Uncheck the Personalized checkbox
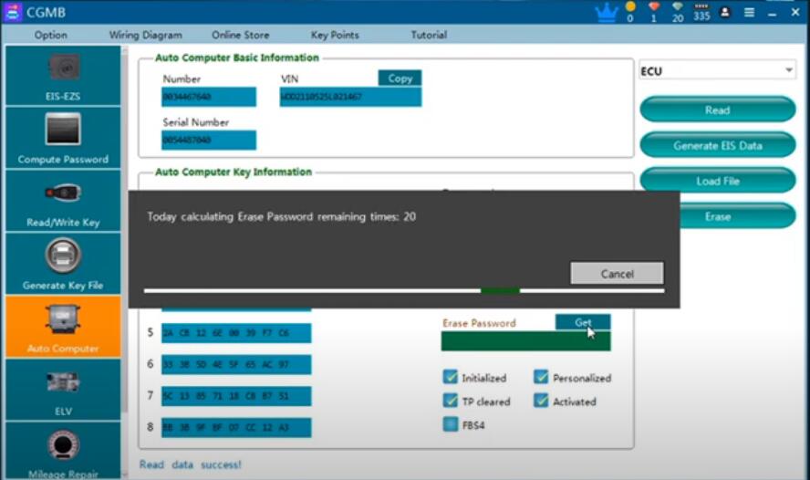The height and width of the screenshot is (480, 810). (x=541, y=378)
